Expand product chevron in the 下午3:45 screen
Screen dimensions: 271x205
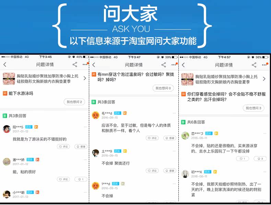click(85, 78)
